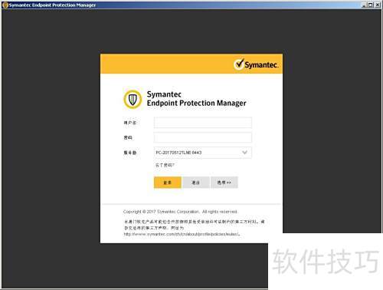Minimize the Endpoint Protection Manager window
Image resolution: width=383 pixels, height=290 pixels.
click(364, 5)
